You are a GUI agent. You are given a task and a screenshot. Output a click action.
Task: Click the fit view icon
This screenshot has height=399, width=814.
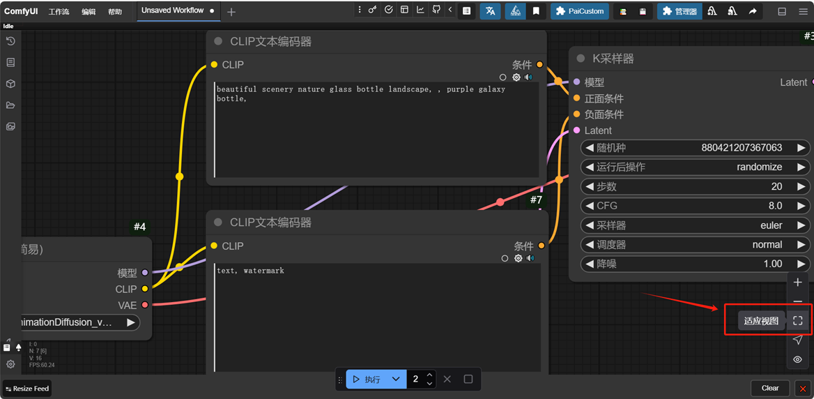798,321
